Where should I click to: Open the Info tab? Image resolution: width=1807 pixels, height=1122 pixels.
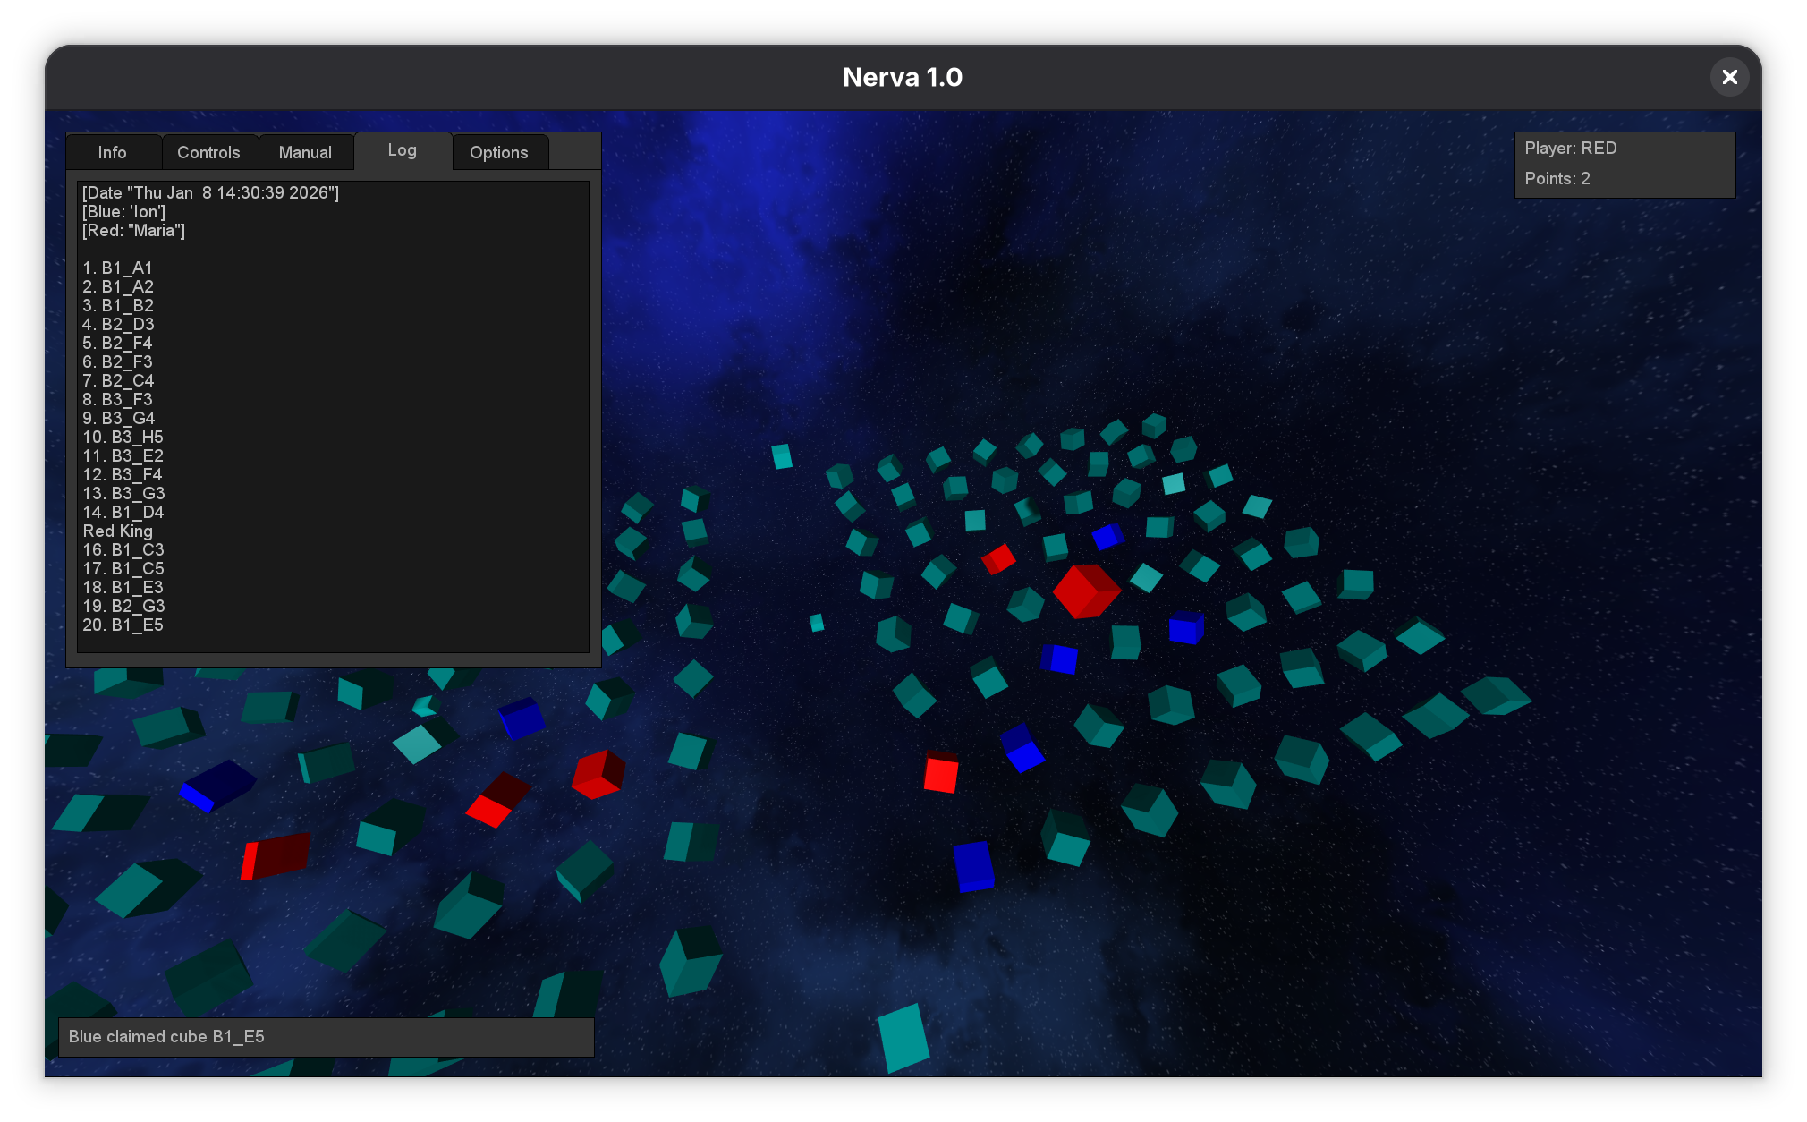113,152
